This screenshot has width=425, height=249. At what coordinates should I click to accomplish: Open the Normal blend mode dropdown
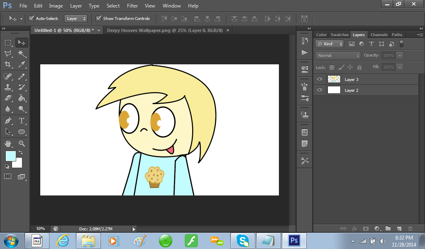pyautogui.click(x=338, y=55)
